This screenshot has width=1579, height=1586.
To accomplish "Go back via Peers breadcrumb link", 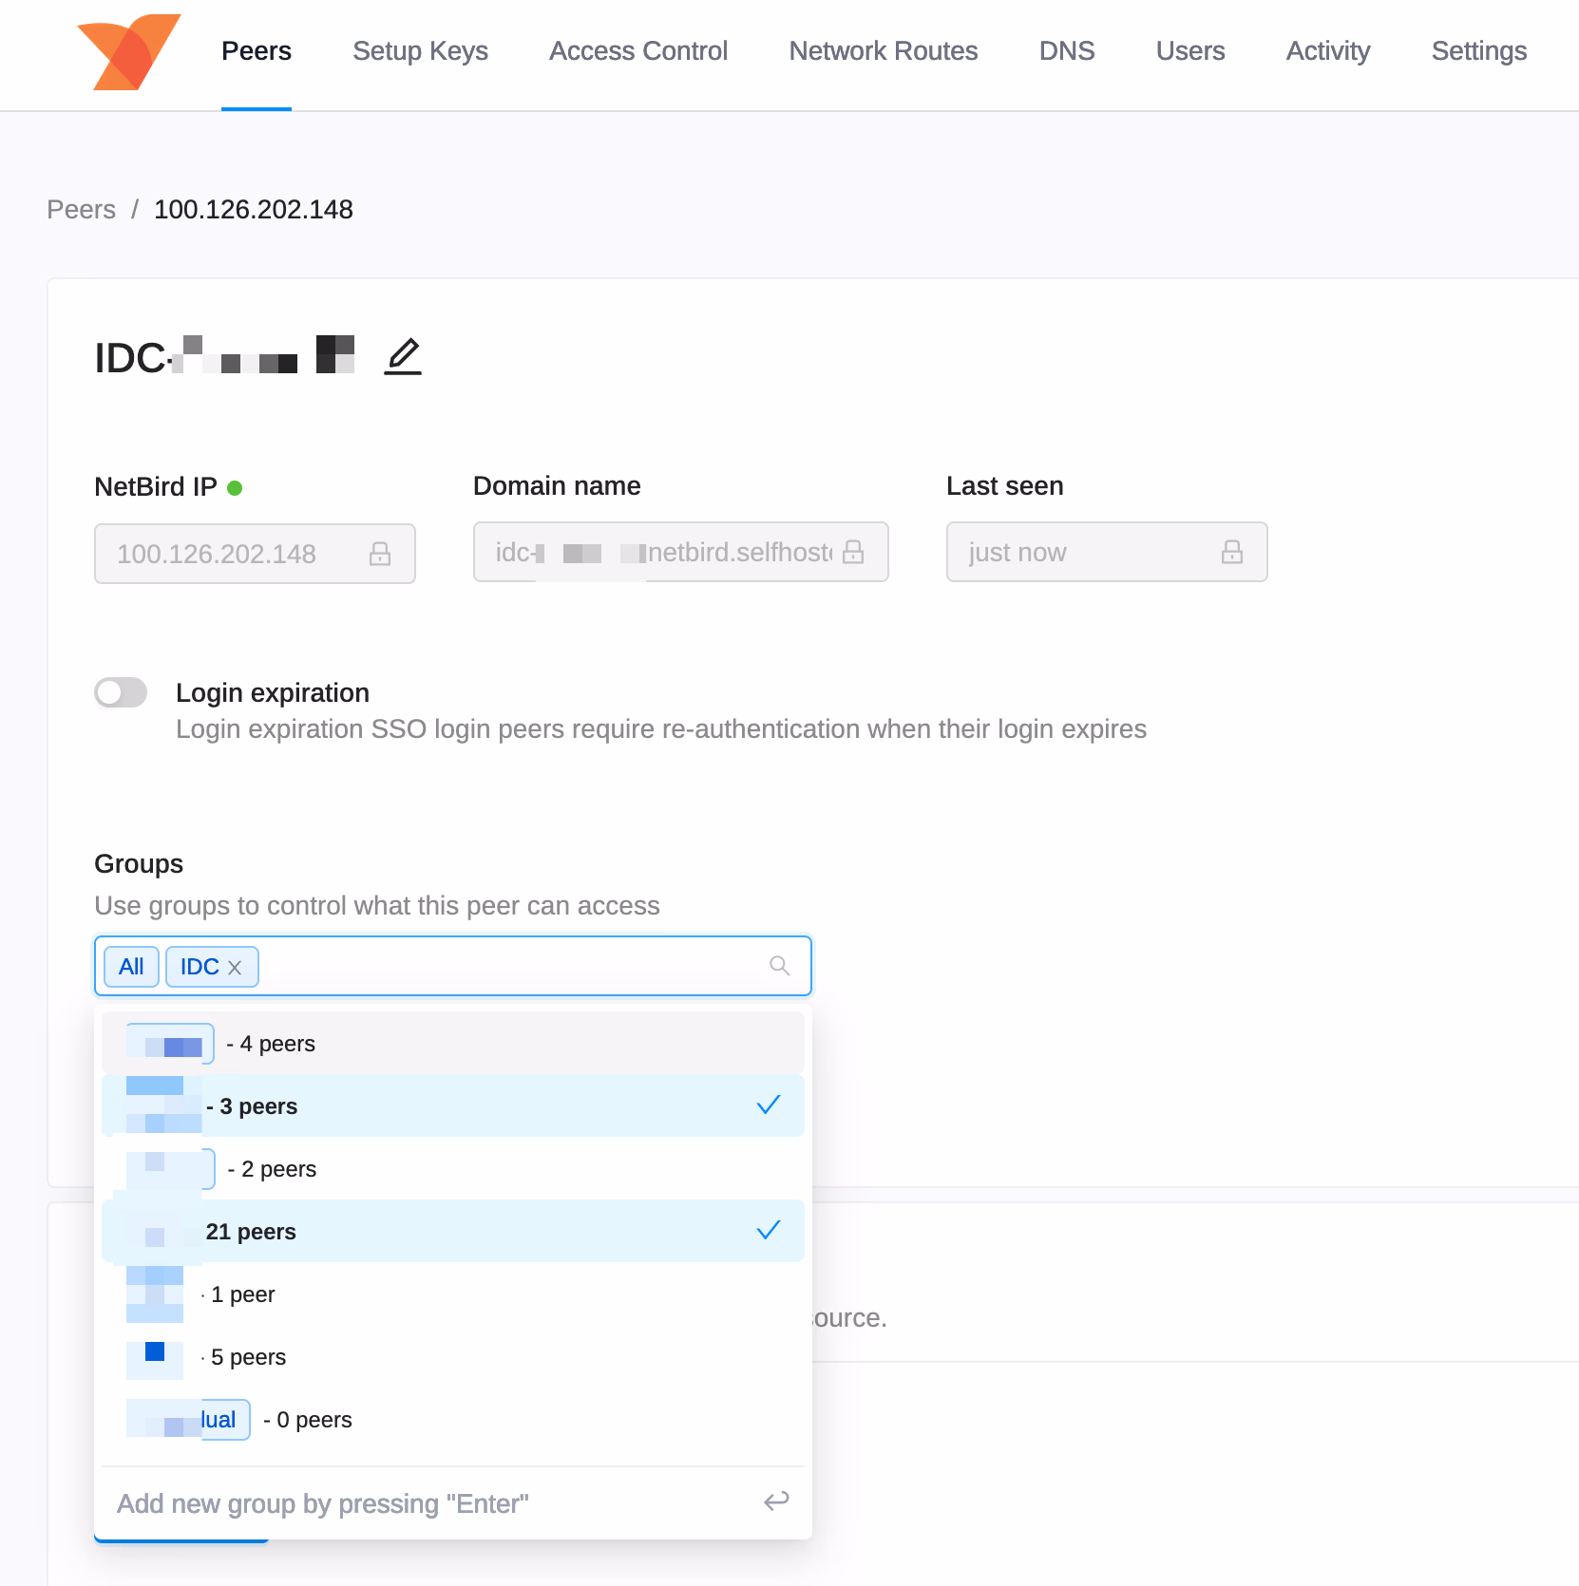I will coord(81,210).
